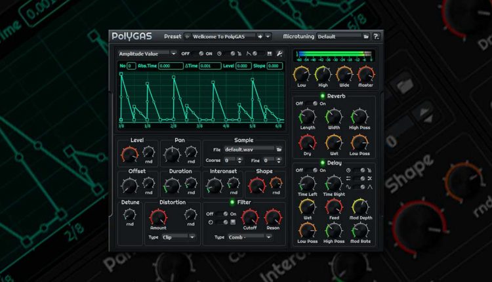492x282 pixels.
Task: Toggle the Delay sine/triangle modulation switch
Action: (359, 187)
